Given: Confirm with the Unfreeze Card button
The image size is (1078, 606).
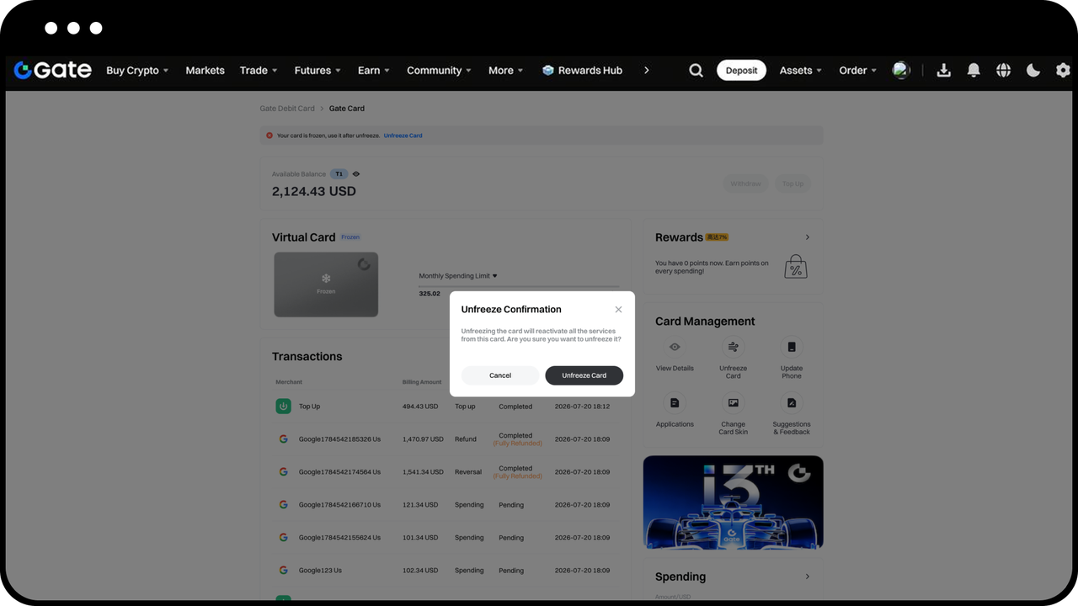Looking at the screenshot, I should pos(584,375).
